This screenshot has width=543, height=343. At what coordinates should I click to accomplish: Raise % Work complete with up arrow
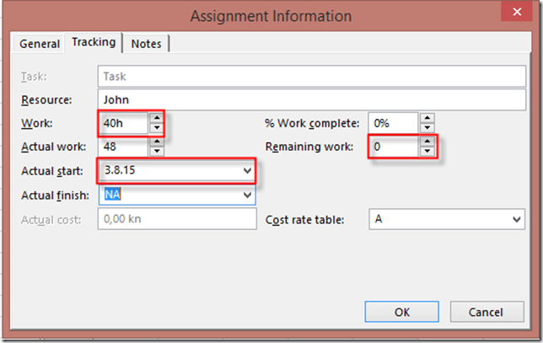tap(427, 118)
